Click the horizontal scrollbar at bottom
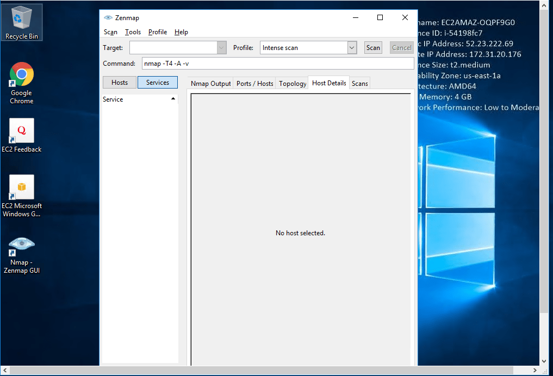The width and height of the screenshot is (553, 376). (272, 371)
